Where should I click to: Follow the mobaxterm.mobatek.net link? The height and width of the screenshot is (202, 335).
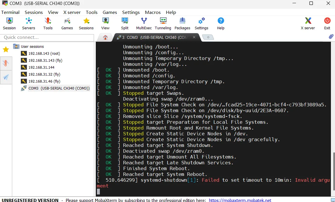(x=240, y=200)
